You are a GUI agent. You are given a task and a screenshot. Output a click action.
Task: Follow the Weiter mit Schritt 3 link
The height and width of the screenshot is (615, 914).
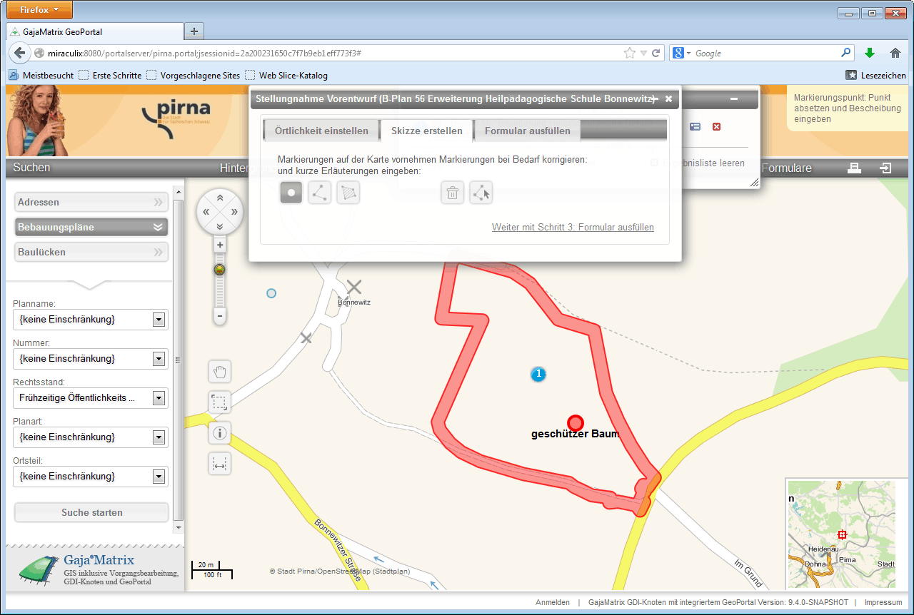pyautogui.click(x=573, y=228)
